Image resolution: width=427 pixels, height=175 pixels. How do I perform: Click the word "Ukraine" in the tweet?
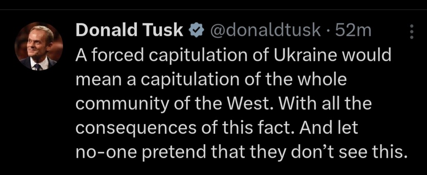point(303,55)
